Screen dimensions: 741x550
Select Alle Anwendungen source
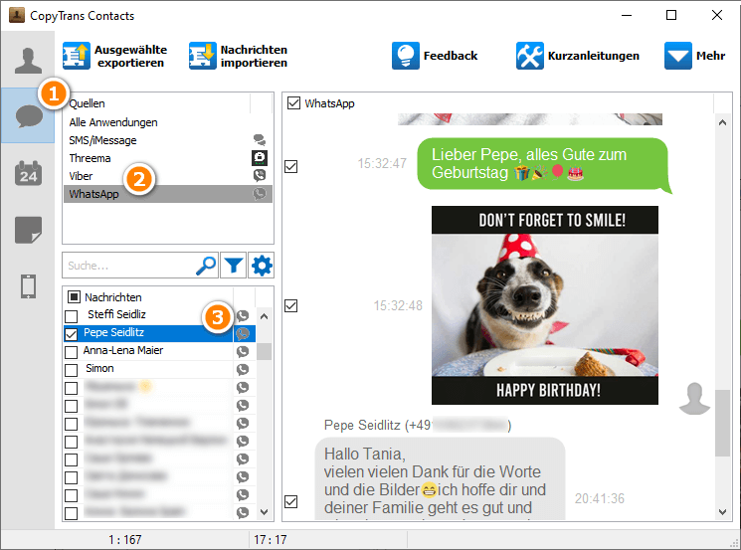click(x=168, y=122)
